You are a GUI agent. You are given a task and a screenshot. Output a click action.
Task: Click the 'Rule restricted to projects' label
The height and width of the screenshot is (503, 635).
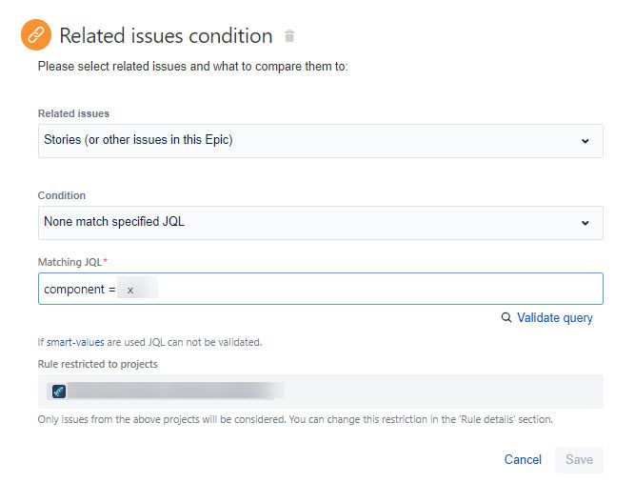point(97,364)
